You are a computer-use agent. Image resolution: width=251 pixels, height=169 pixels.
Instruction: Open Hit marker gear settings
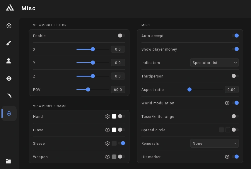tap(227, 157)
